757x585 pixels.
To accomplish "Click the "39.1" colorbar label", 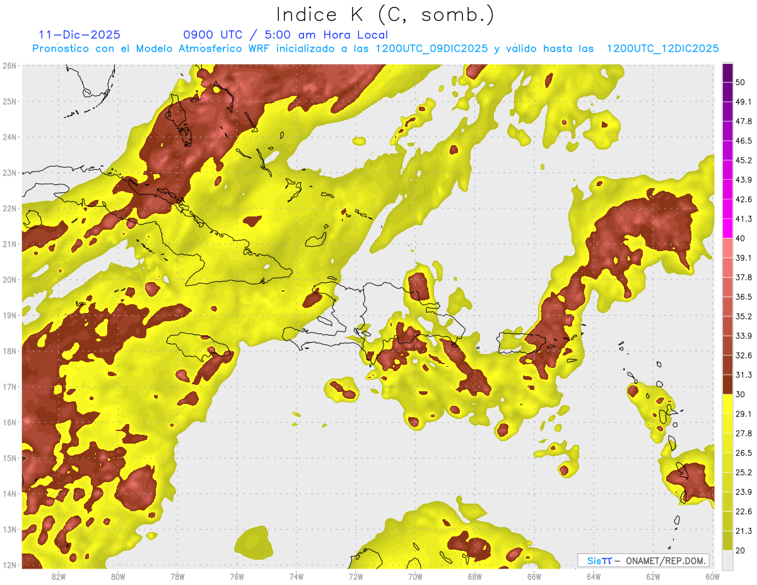I will point(744,257).
